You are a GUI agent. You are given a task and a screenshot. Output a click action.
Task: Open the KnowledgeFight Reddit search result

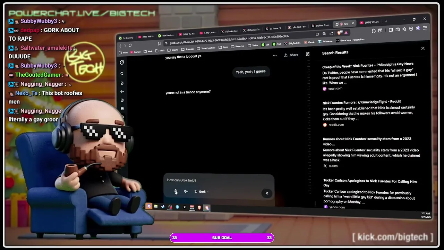[x=362, y=102]
